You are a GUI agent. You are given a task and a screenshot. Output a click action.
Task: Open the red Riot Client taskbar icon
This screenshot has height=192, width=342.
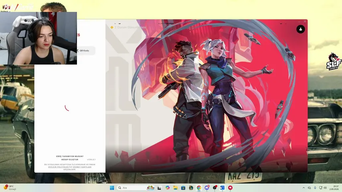pos(230,188)
